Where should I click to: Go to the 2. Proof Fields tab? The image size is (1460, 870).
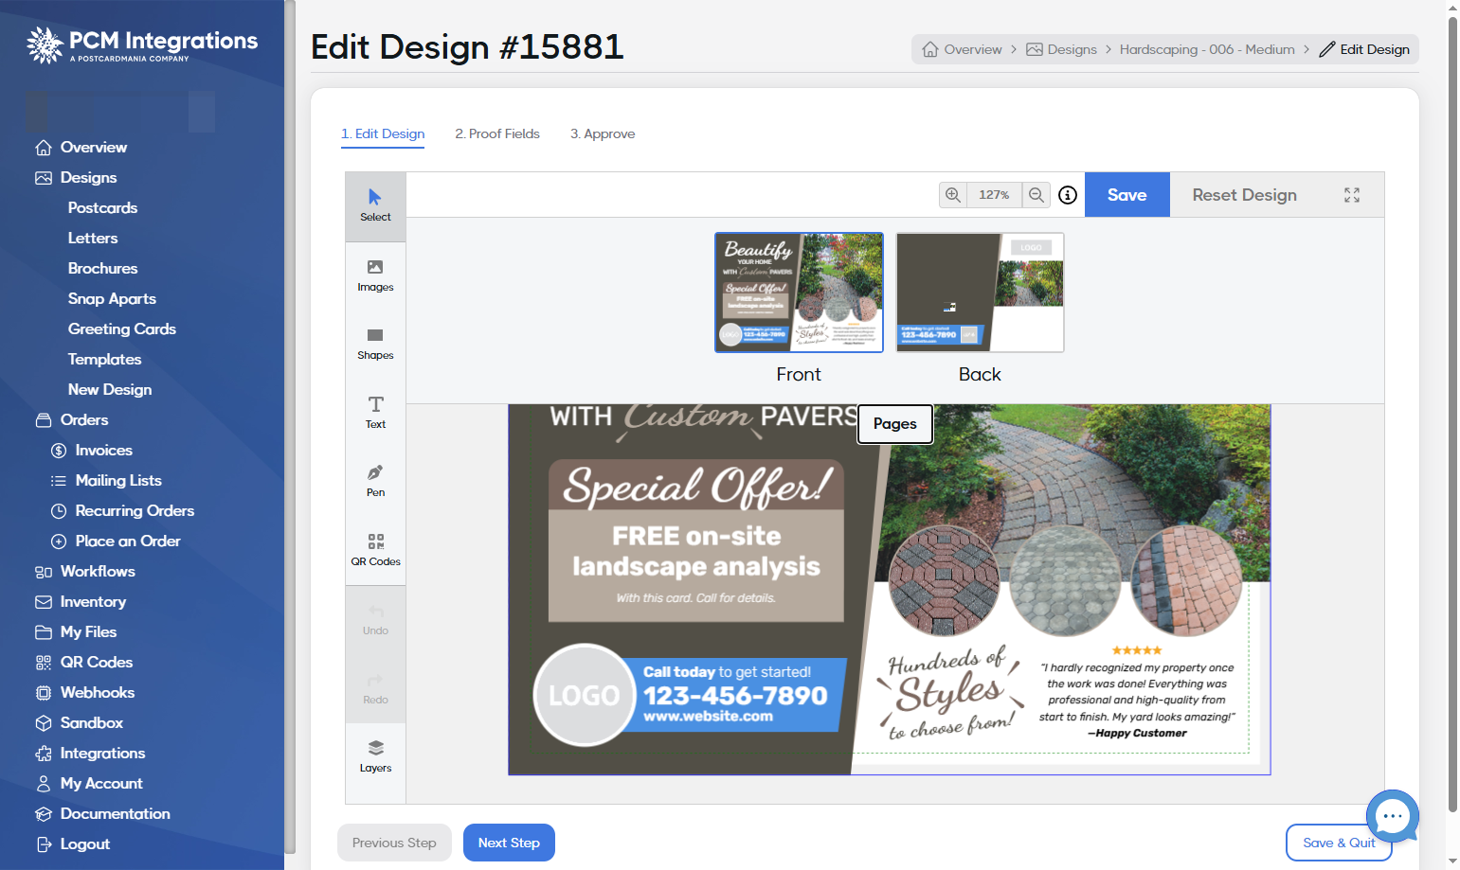pyautogui.click(x=497, y=134)
